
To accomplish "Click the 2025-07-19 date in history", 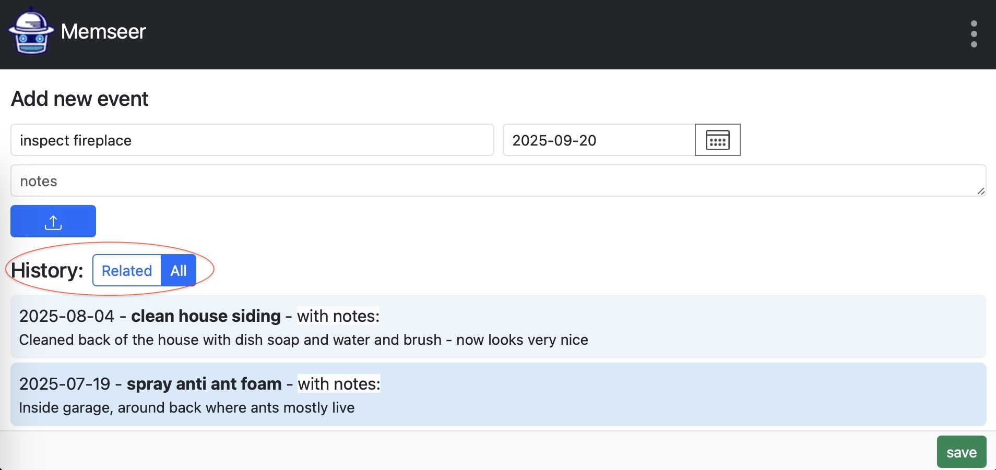I will [x=65, y=384].
